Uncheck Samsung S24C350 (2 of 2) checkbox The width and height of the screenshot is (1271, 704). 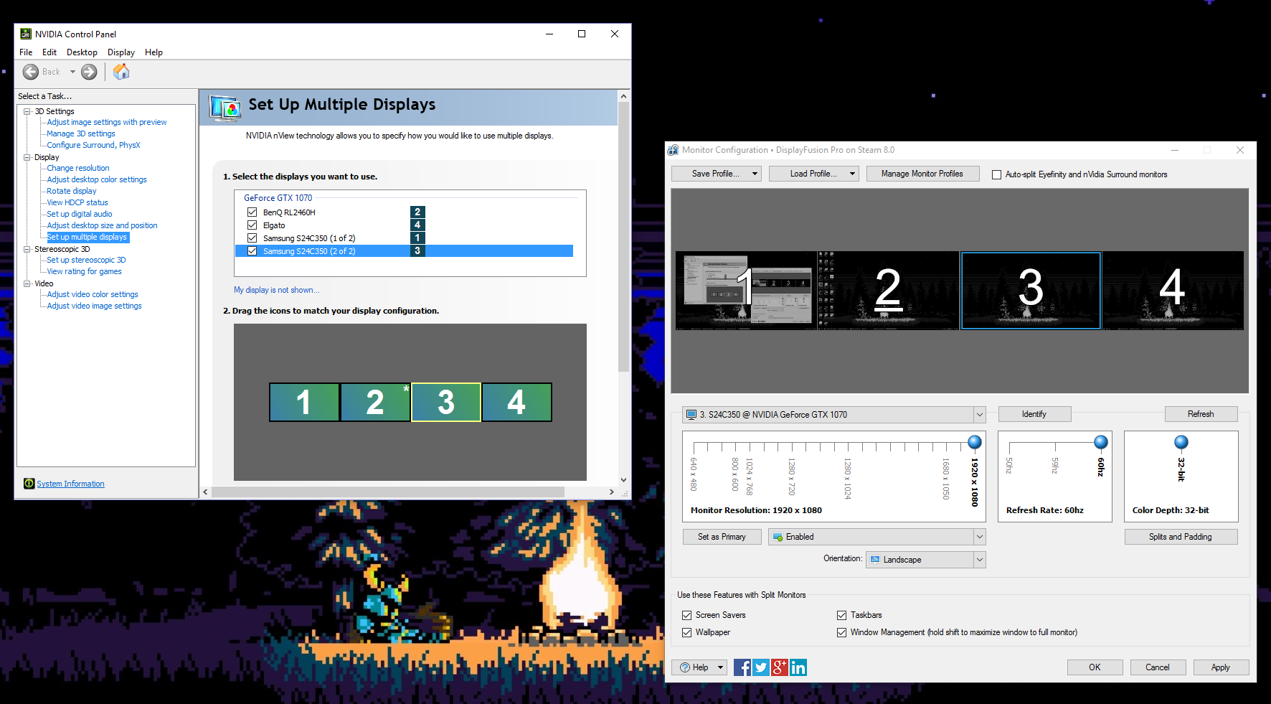point(252,251)
